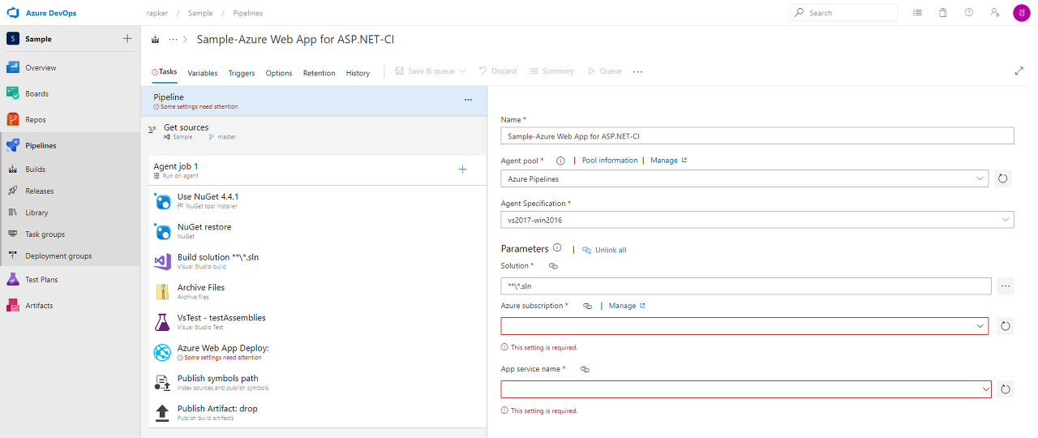Viewport: 1038px width, 438px height.
Task: Click the Summary button
Action: coord(551,71)
